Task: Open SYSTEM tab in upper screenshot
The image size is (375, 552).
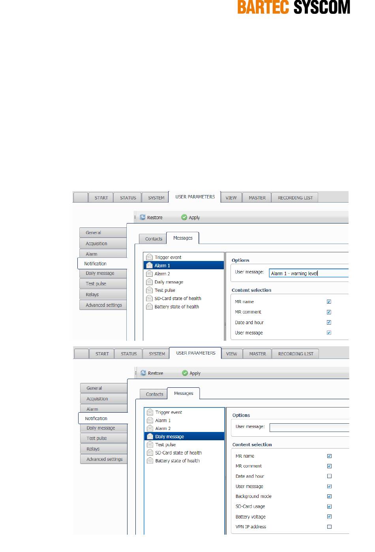Action: pyautogui.click(x=156, y=198)
